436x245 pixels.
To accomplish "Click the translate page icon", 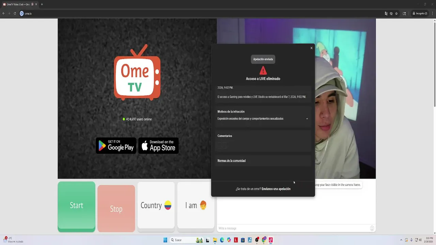I will [x=386, y=14].
